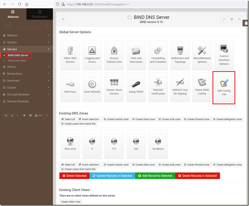Screen dimensions: 249x206
Task: Expand the Hardware menu category
Action: [26, 81]
